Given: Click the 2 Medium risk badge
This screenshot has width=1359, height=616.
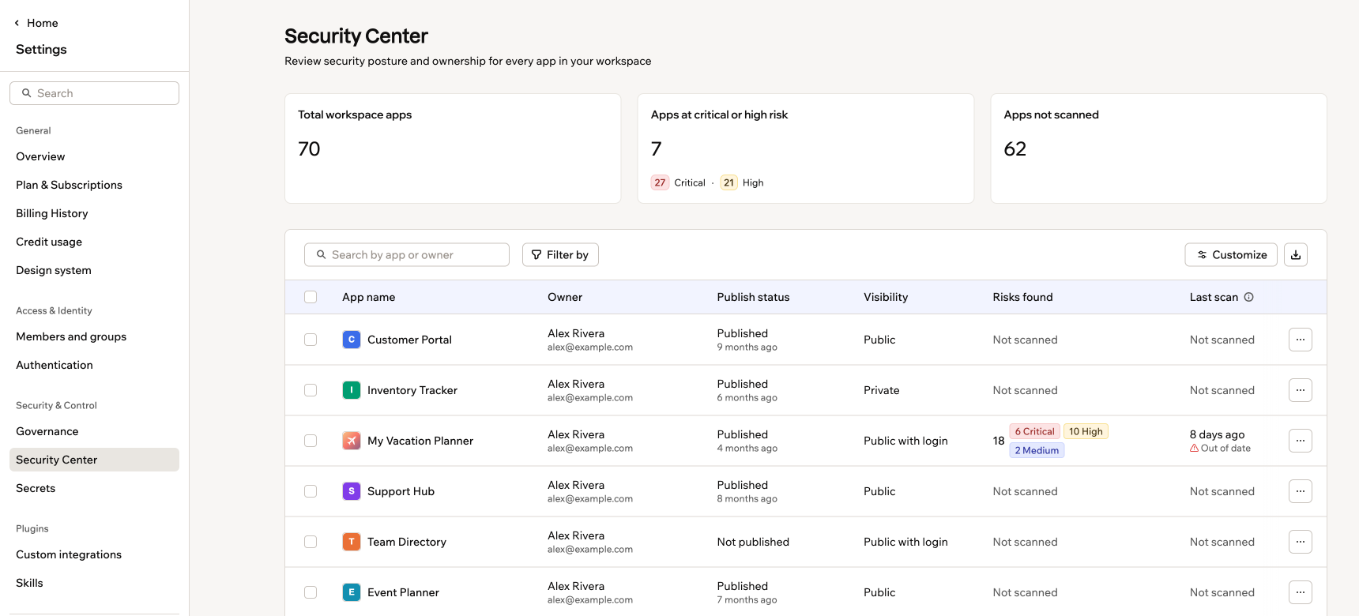Looking at the screenshot, I should 1037,450.
